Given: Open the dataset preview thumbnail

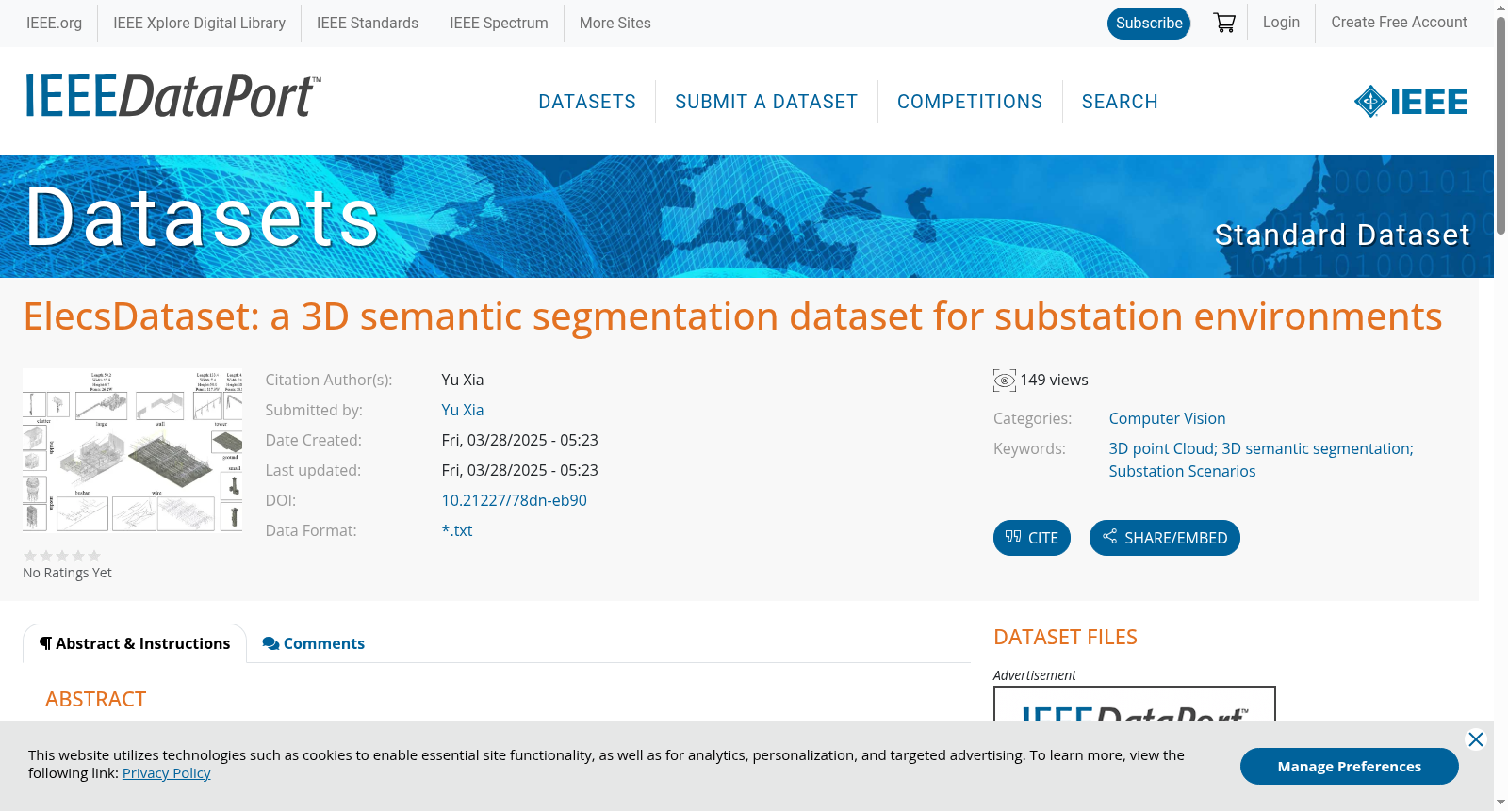Looking at the screenshot, I should 133,450.
